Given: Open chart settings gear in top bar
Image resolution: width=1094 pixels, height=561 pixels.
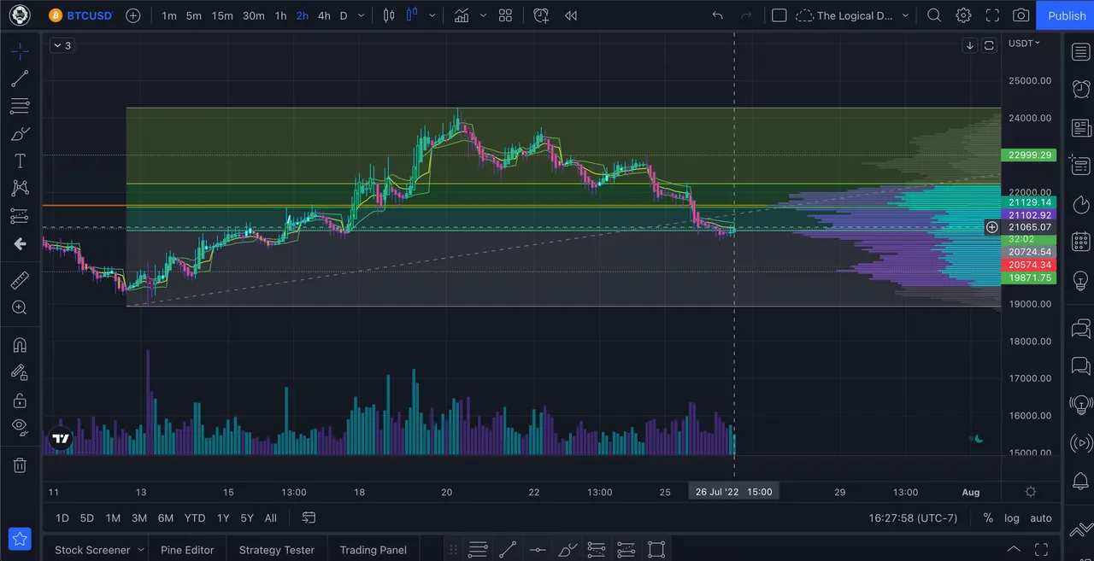Looking at the screenshot, I should (963, 15).
